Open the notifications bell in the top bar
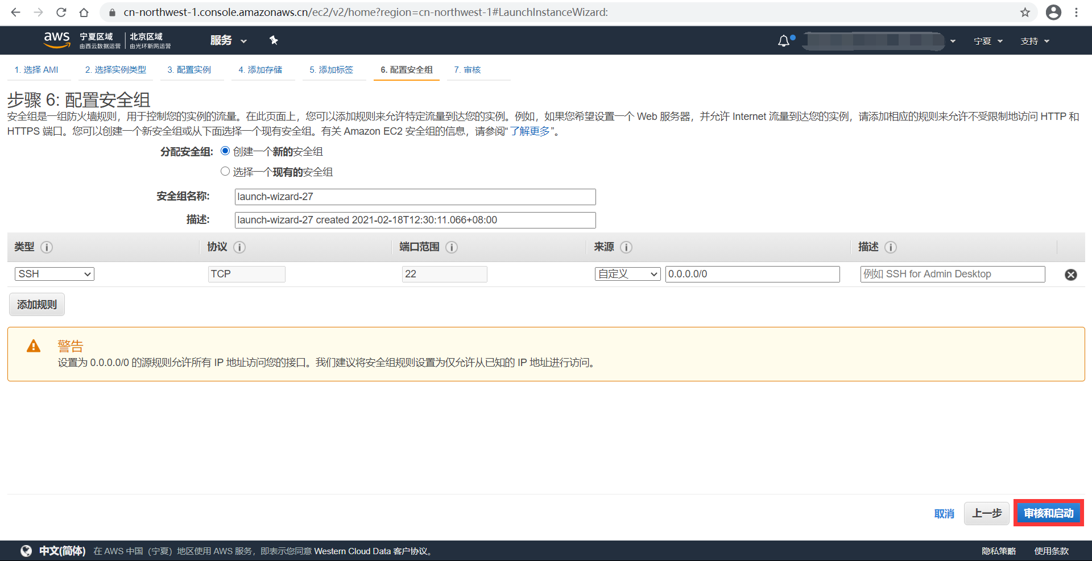Image resolution: width=1092 pixels, height=561 pixels. 784,40
